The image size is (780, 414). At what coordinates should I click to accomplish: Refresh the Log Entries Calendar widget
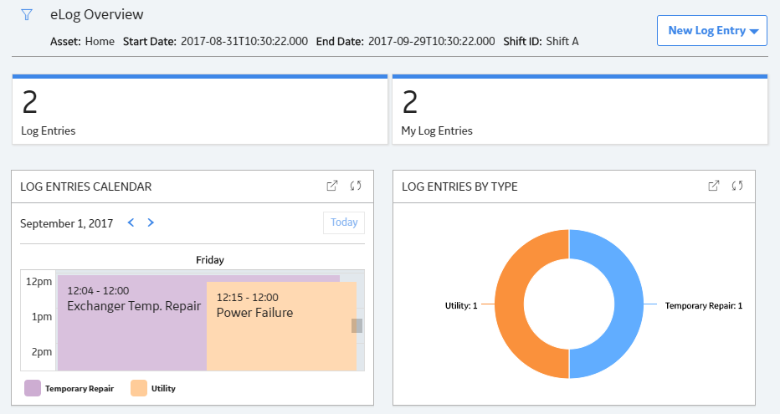pyautogui.click(x=356, y=186)
